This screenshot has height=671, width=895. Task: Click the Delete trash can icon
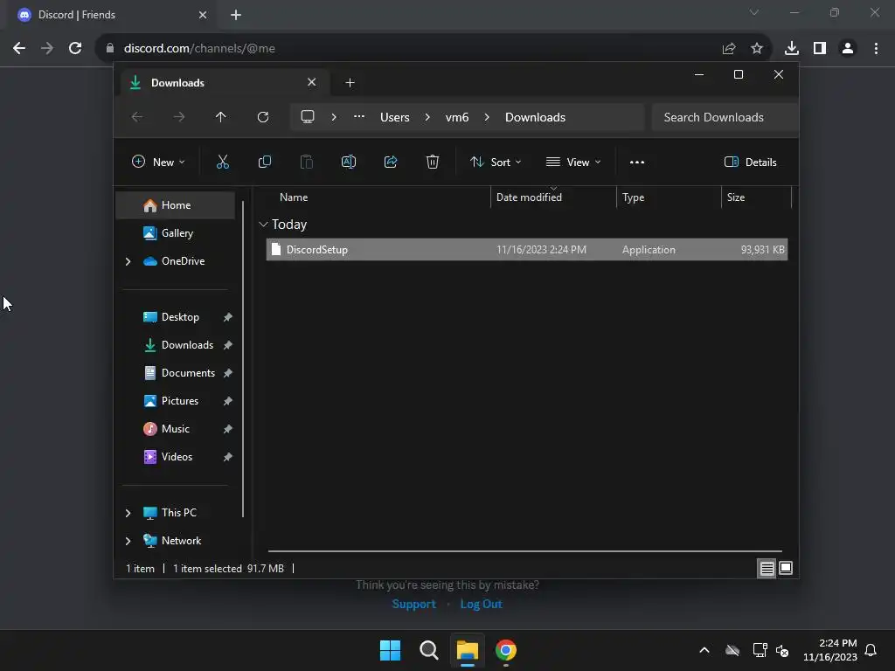[433, 162]
